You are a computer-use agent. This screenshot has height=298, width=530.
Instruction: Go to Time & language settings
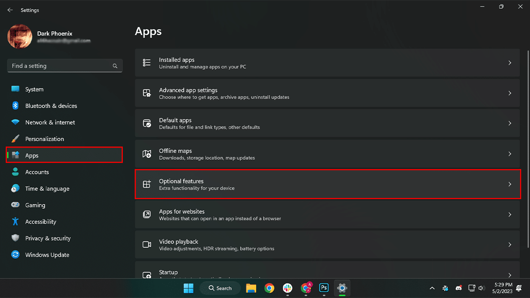click(x=47, y=189)
